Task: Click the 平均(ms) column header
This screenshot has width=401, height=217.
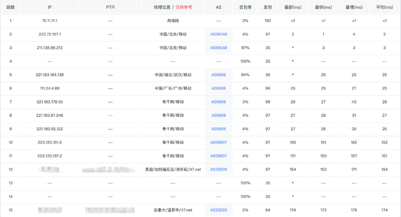Action: [384, 7]
